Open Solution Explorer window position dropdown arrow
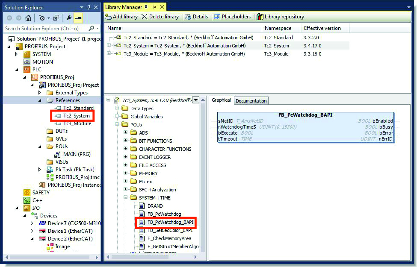417x267 pixels. tap(82, 7)
